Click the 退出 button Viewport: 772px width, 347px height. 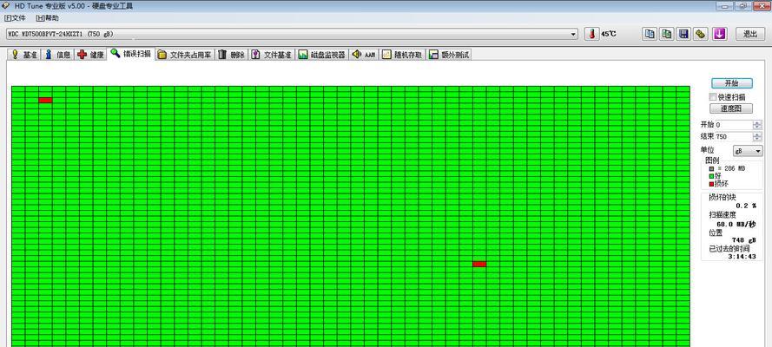[749, 34]
